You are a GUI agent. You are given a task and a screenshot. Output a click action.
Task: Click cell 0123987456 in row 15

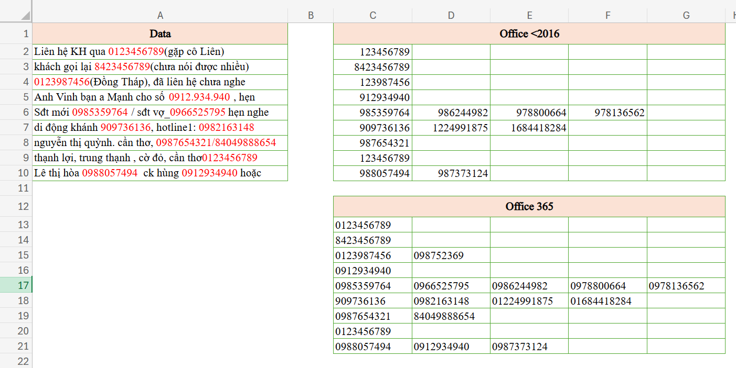[x=373, y=255]
